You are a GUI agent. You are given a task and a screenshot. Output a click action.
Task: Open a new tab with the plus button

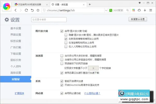point(90,4)
